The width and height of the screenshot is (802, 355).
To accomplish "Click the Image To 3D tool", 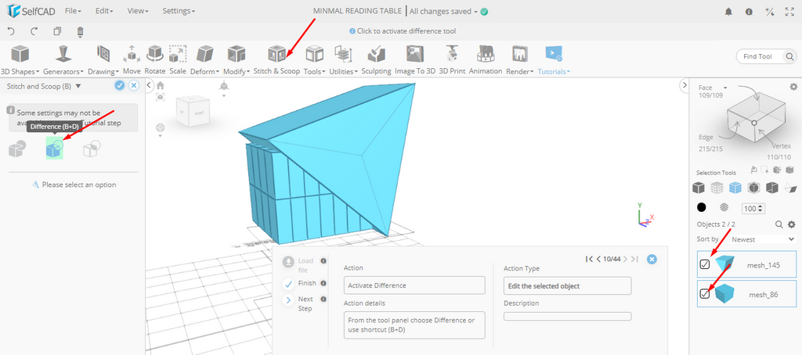I will click(414, 59).
